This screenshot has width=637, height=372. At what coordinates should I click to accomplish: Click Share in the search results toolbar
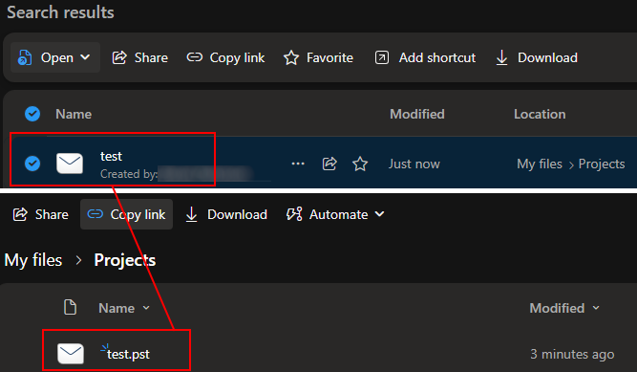(139, 57)
